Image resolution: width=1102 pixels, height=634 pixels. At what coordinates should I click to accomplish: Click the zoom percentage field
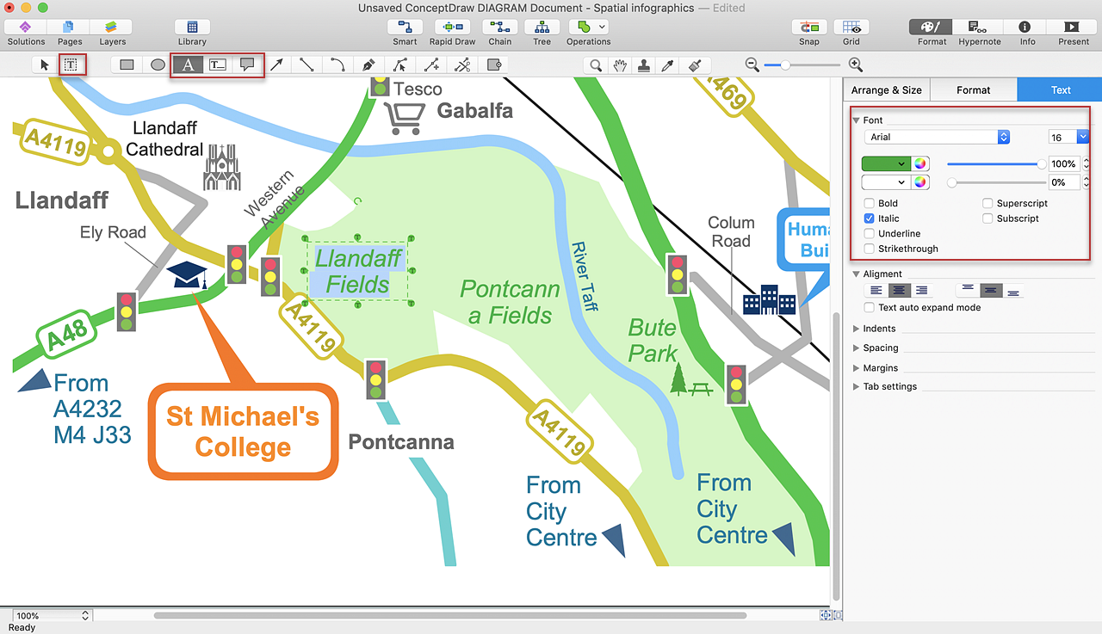[45, 616]
